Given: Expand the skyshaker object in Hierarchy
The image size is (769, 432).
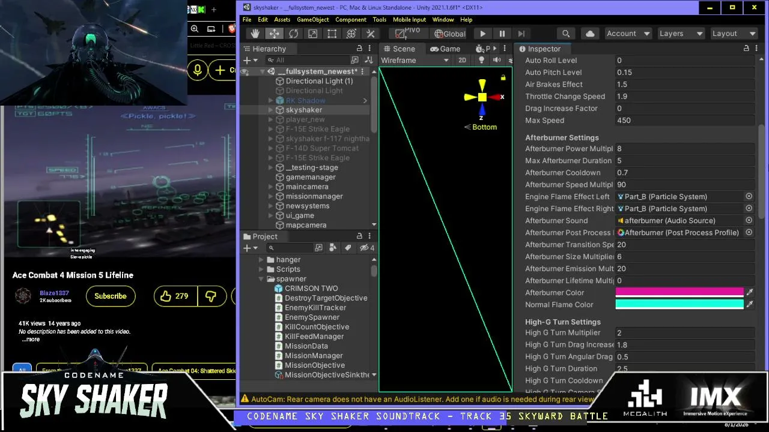Looking at the screenshot, I should (x=271, y=110).
